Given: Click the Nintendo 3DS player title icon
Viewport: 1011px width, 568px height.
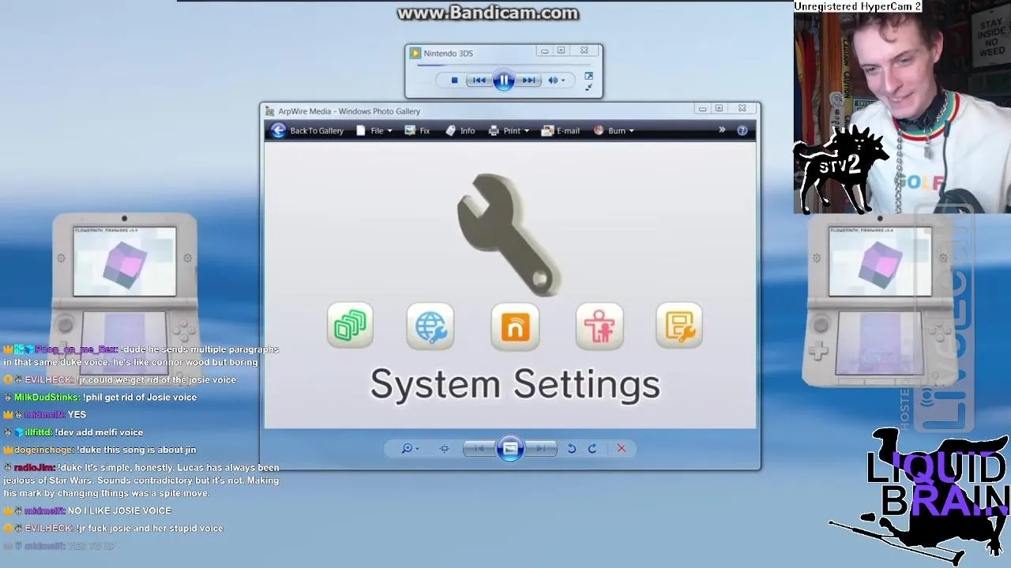Looking at the screenshot, I should click(415, 54).
